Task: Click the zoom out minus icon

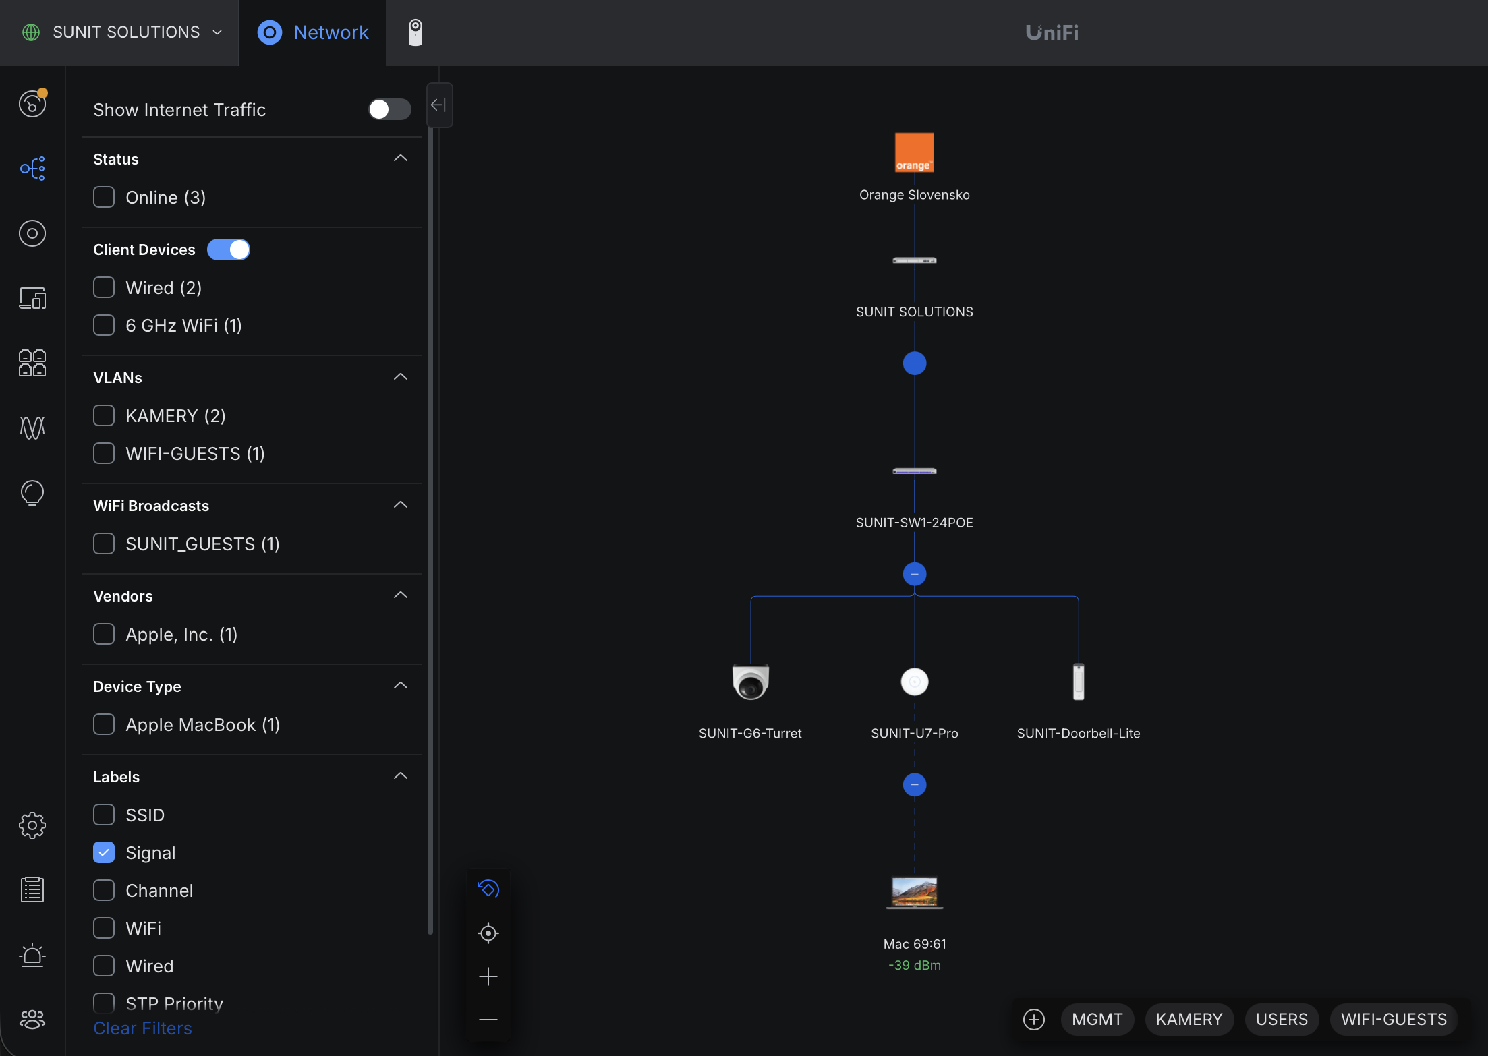Action: coord(488,1020)
